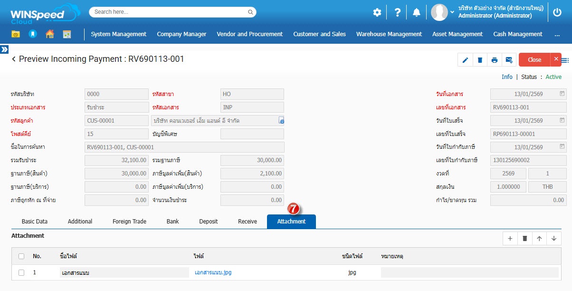Expand the left sidebar with double chevron
This screenshot has height=291, width=572.
pyautogui.click(x=4, y=49)
